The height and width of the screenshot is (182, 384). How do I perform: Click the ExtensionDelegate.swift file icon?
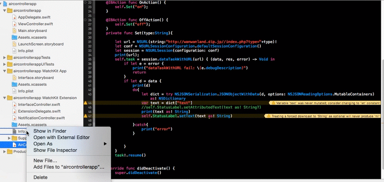tap(15, 111)
